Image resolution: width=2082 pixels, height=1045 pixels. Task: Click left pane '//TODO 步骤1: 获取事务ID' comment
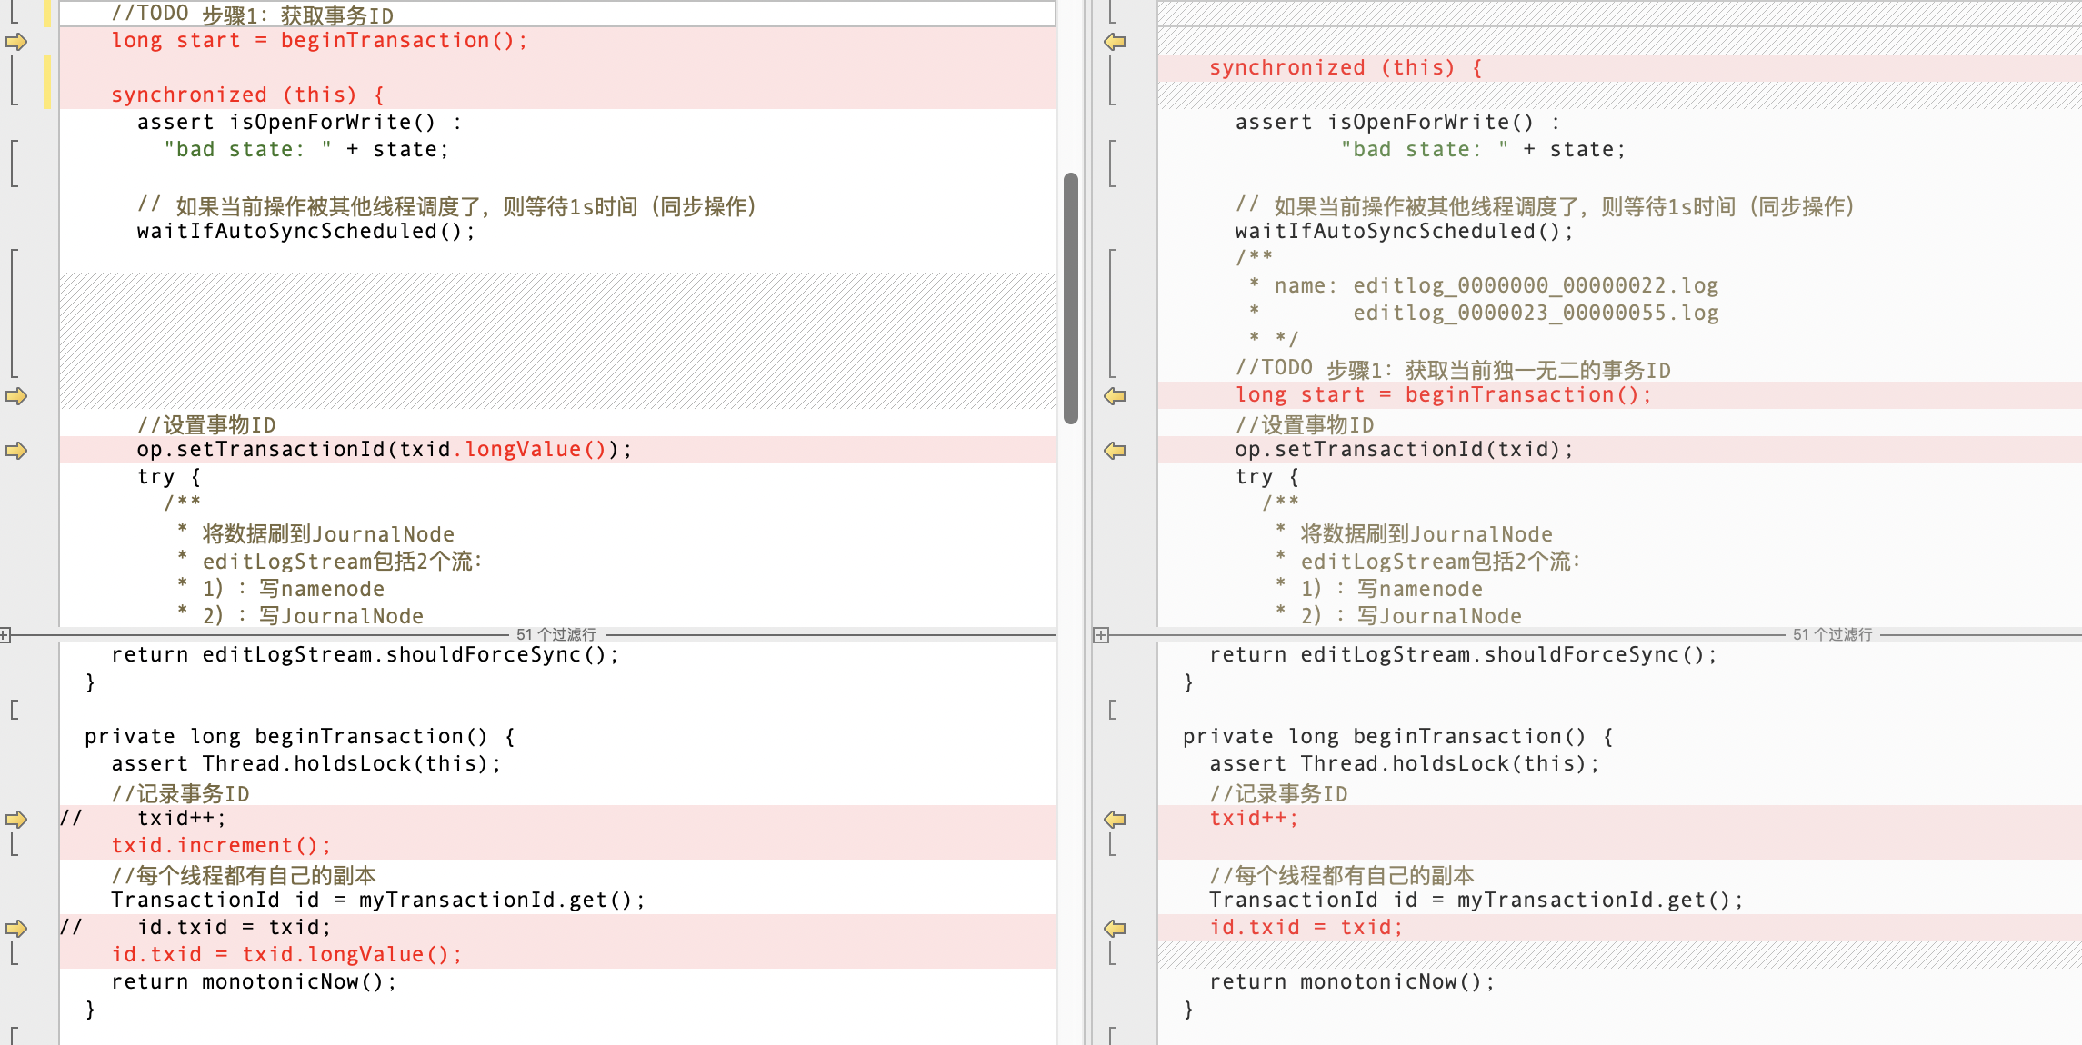pyautogui.click(x=252, y=15)
